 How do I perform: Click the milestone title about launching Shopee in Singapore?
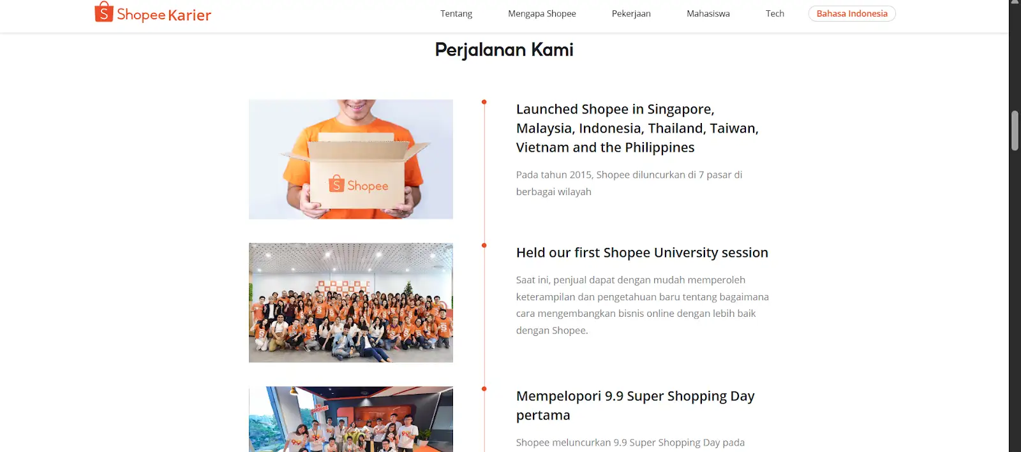[x=637, y=128]
